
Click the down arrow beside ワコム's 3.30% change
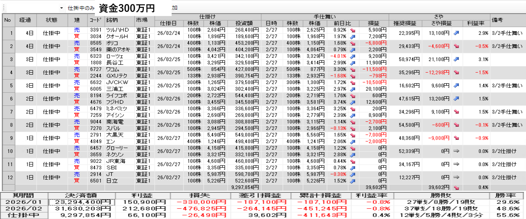[x=352, y=69]
